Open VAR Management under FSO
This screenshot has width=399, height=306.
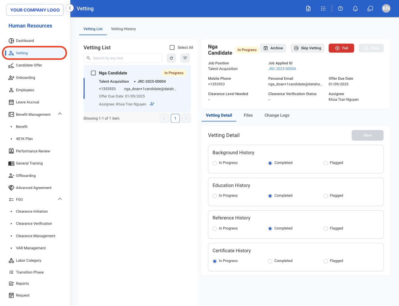[x=31, y=248]
